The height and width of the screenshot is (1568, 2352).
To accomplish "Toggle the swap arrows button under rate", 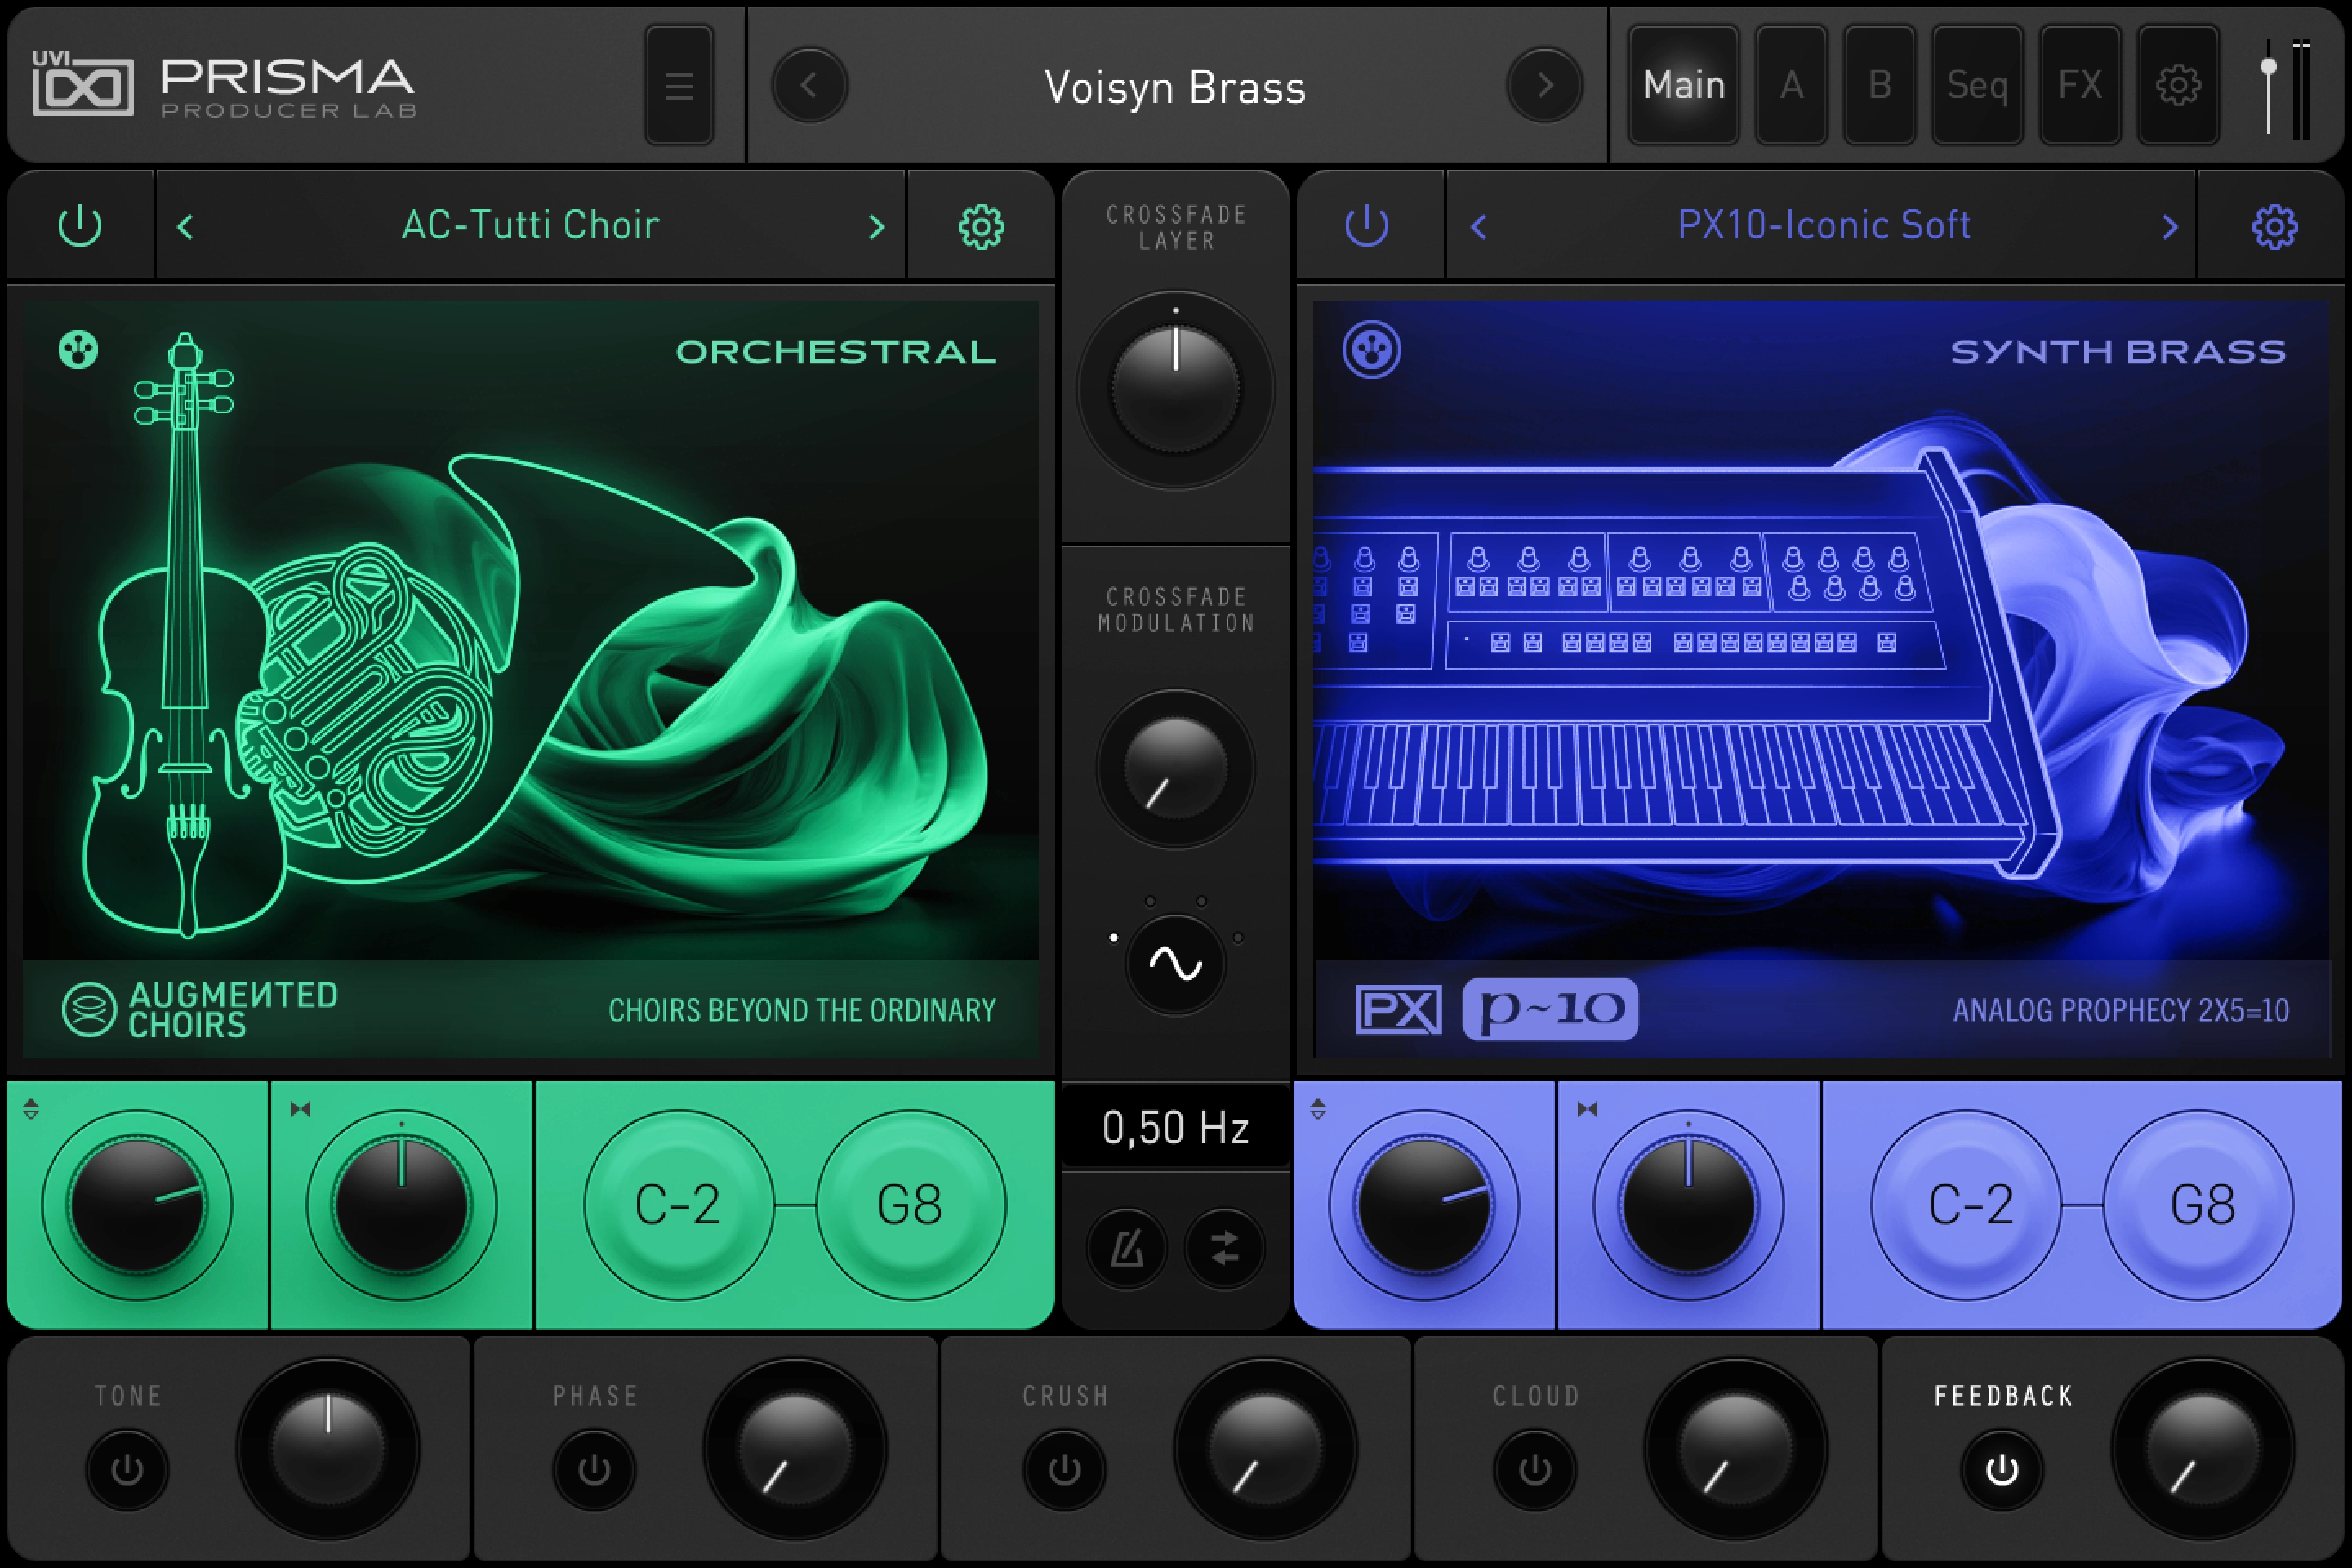I will (x=1224, y=1248).
